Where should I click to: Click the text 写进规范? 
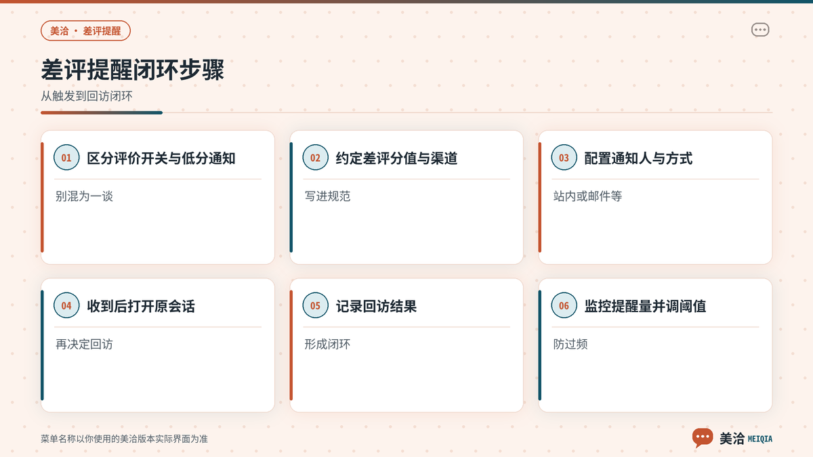pyautogui.click(x=327, y=196)
